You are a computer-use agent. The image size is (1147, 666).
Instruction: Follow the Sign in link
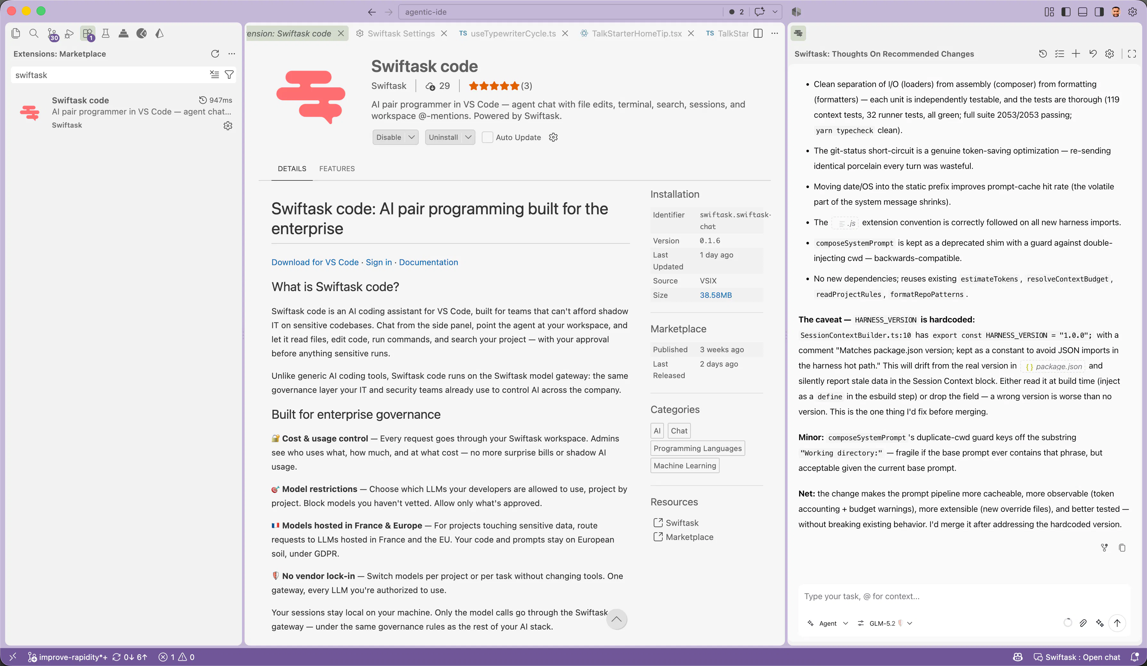pos(379,263)
